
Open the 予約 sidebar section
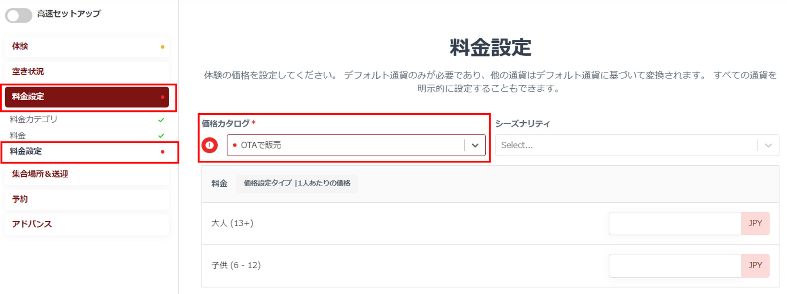tap(20, 199)
